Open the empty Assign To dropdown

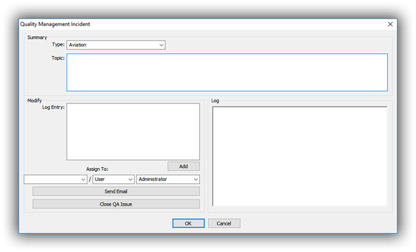point(55,180)
